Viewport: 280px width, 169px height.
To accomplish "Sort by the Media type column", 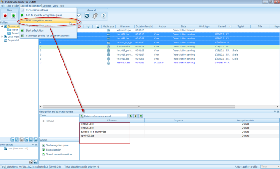I will 109,26.
